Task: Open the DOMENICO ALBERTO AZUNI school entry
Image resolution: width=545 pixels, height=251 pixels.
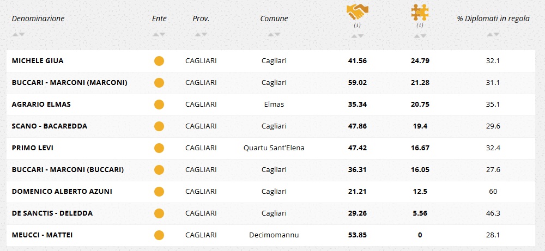Action: 61,192
